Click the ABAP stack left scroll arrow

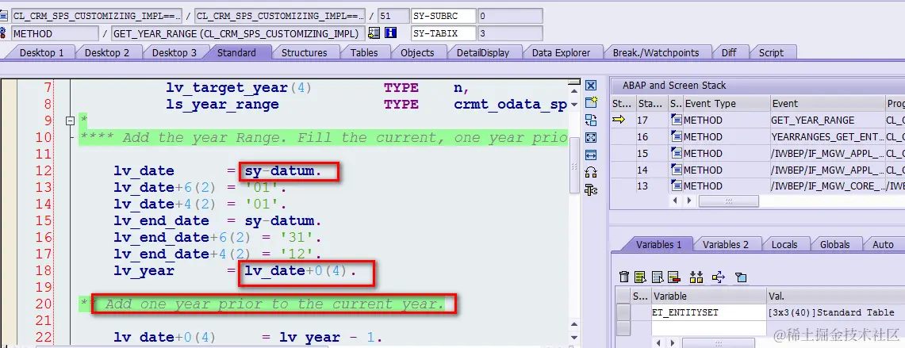pos(675,201)
